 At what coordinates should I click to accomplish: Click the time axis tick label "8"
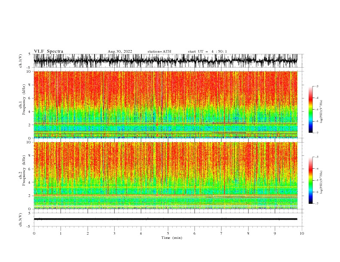coord(248,233)
